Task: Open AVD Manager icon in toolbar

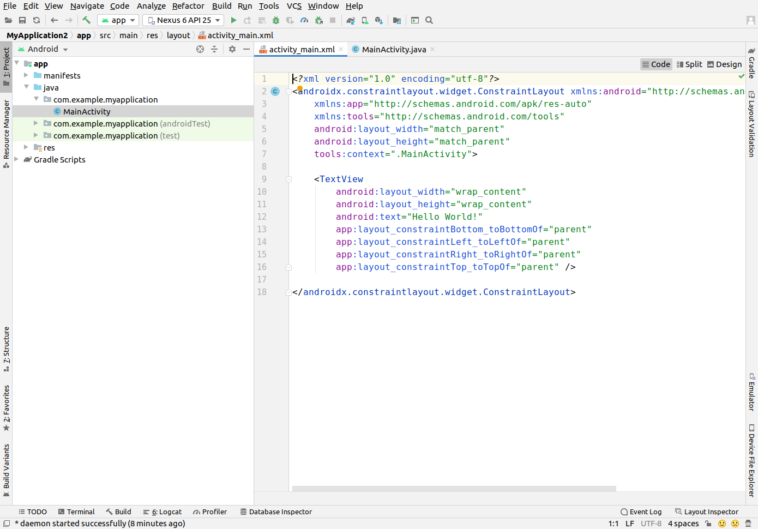Action: click(x=365, y=20)
